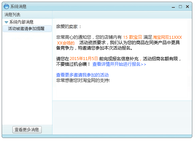Minimize the 系统消息 window
Screen dimensions: 195x141
click(x=173, y=7)
